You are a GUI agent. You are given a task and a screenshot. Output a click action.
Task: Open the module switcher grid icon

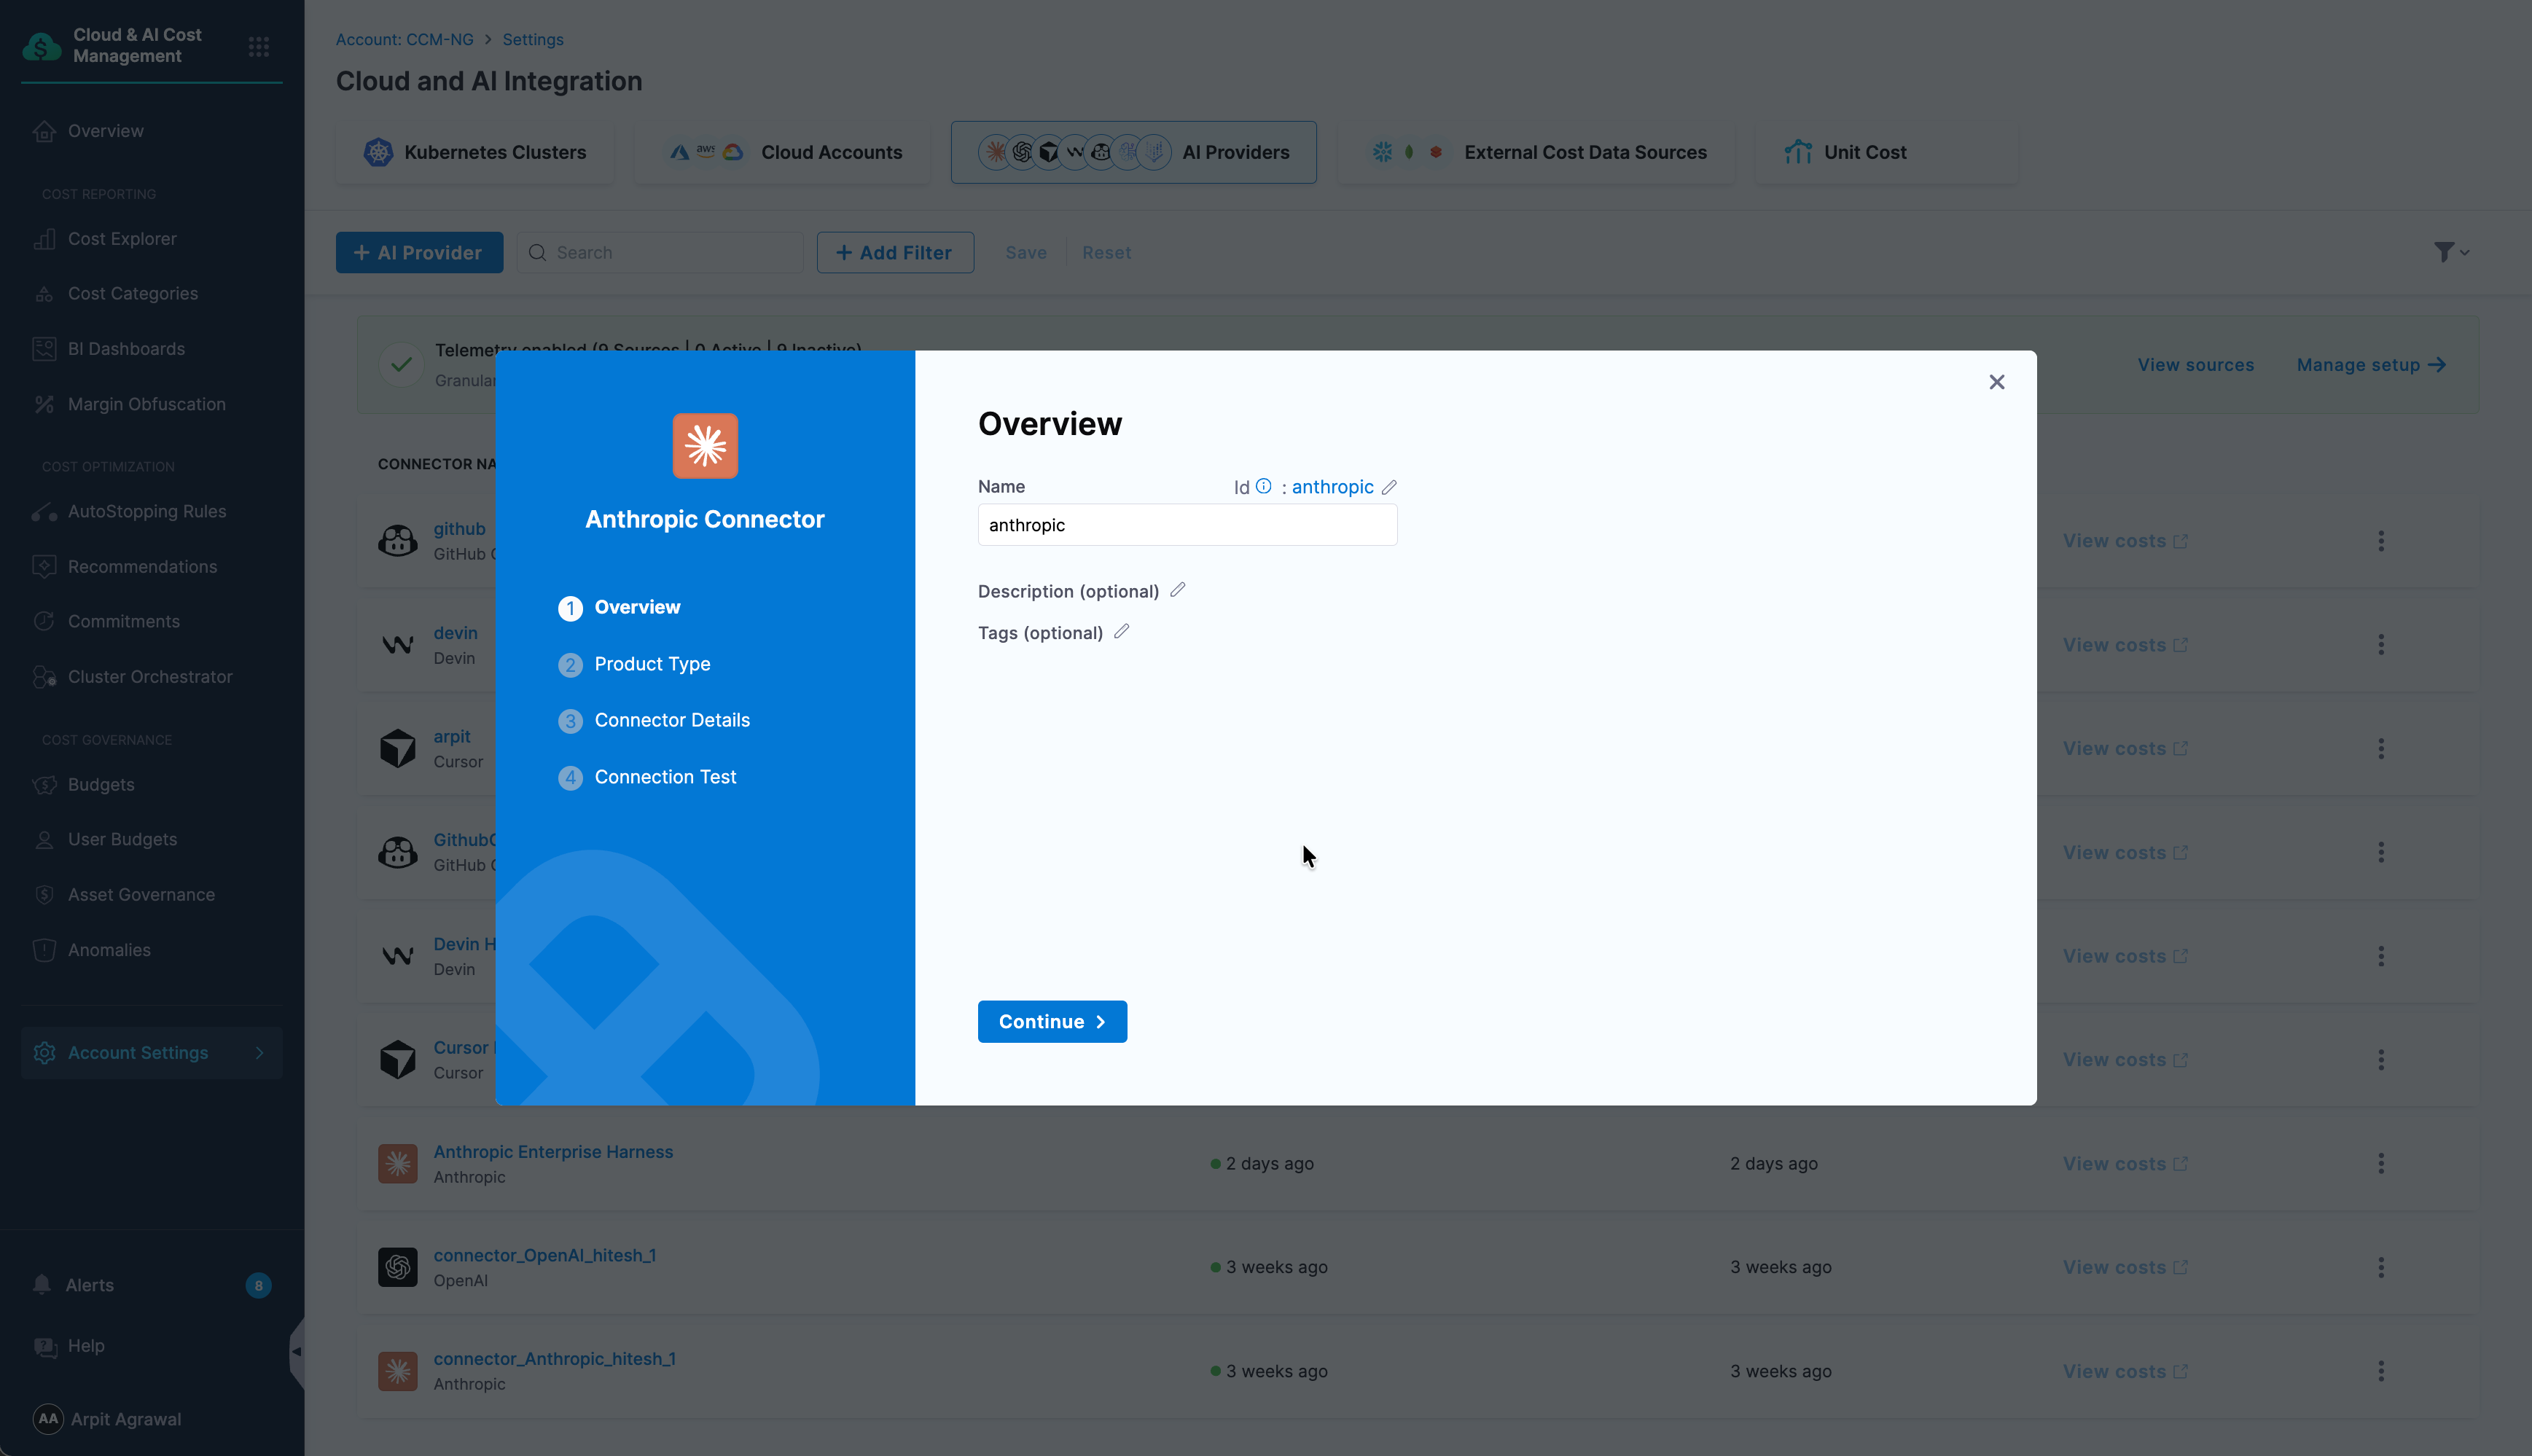pyautogui.click(x=259, y=46)
